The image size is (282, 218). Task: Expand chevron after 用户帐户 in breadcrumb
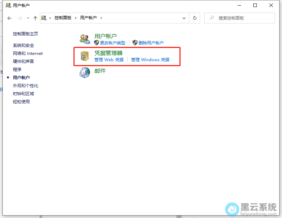point(101,18)
